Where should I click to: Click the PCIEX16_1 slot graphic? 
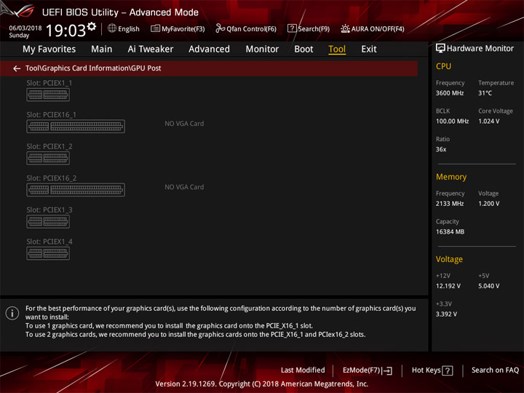click(76, 127)
